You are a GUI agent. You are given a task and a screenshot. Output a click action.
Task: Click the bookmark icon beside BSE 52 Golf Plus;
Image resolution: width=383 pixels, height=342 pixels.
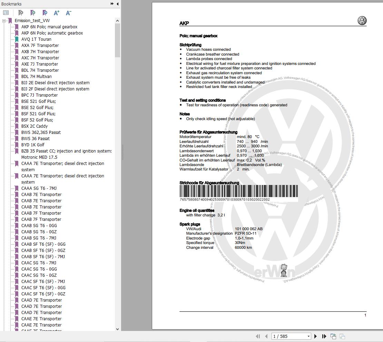point(17,107)
